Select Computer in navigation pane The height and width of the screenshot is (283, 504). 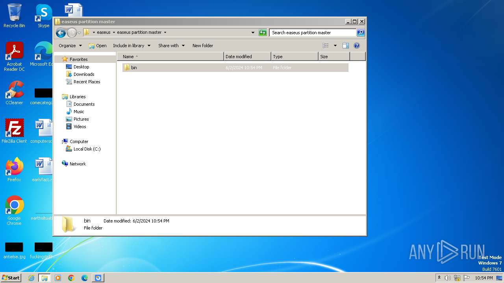(x=79, y=141)
